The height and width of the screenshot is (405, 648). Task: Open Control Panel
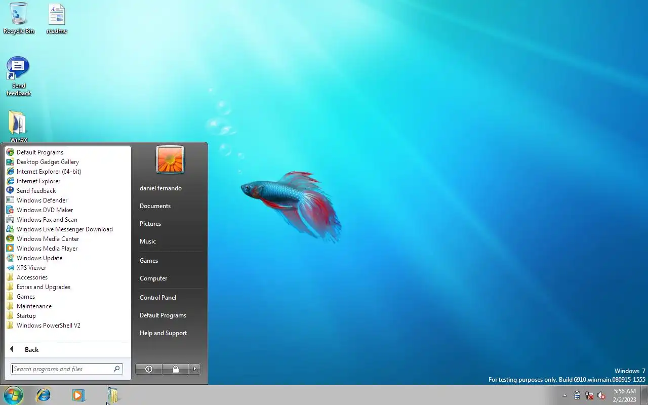pos(170,298)
